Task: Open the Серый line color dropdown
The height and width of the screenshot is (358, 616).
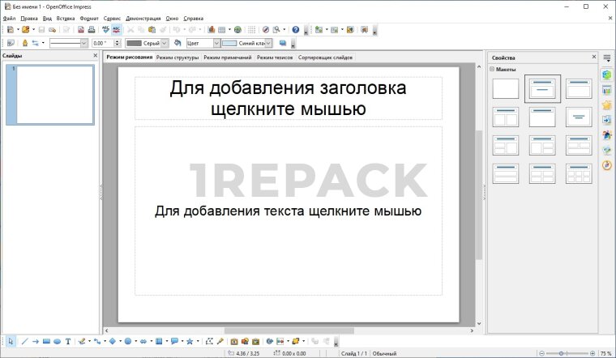Action: click(166, 43)
